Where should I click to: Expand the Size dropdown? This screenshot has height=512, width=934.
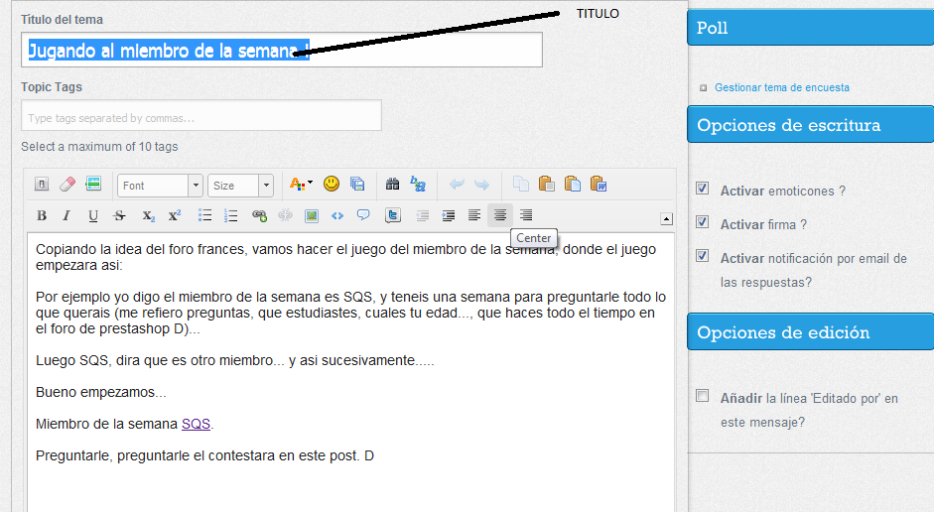pyautogui.click(x=240, y=186)
